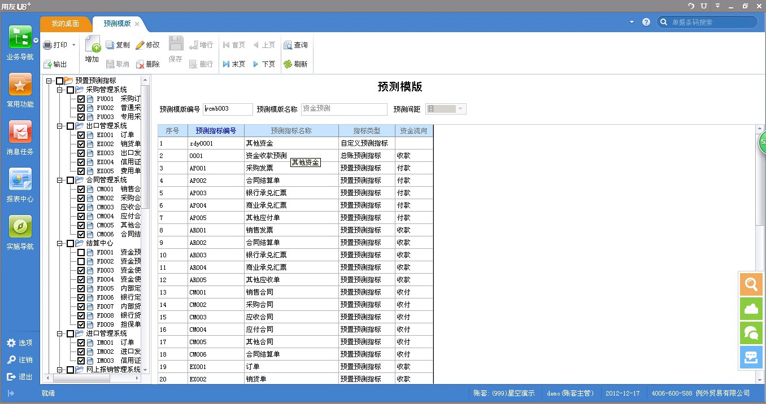
Task: Click the 预测指标名称 column header
Action: 291,131
